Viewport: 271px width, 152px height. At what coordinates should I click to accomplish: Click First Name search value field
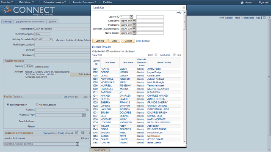(x=150, y=25)
